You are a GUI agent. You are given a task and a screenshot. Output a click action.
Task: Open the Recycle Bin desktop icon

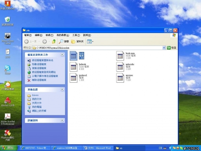pyautogui.click(x=8, y=21)
